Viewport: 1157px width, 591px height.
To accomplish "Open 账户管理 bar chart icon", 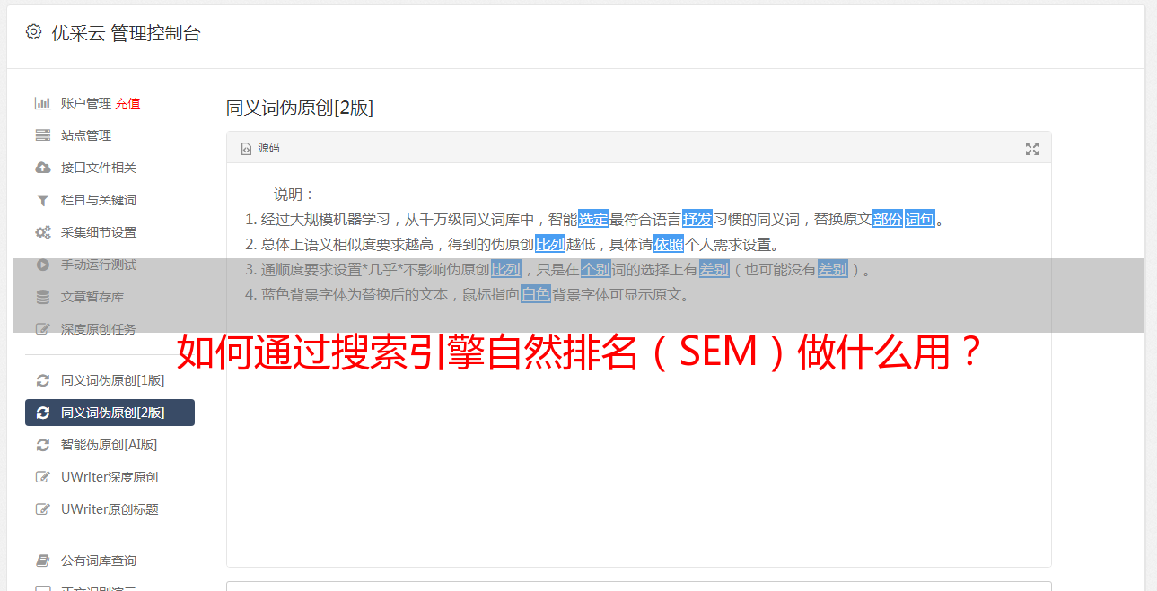I will [42, 103].
